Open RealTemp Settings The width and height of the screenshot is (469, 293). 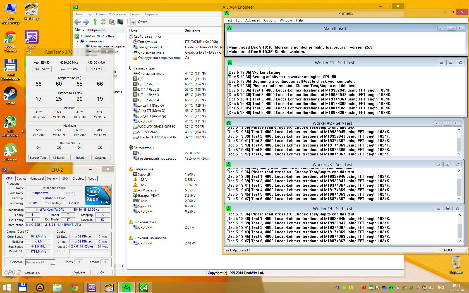tap(101, 158)
